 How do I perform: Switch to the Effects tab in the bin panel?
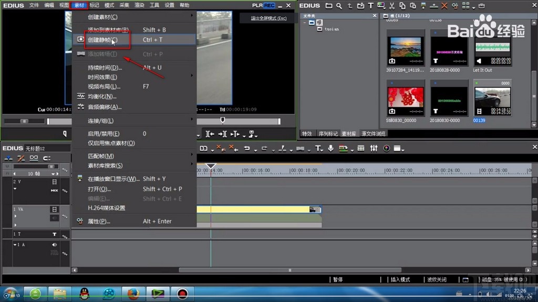click(x=307, y=134)
